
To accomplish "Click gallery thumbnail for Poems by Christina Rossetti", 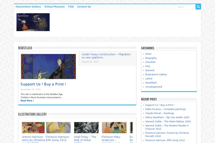I will click(33, 128).
